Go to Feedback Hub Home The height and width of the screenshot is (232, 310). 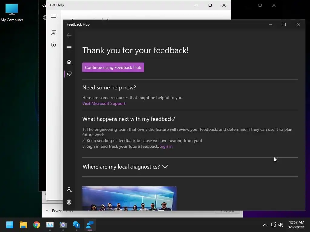coord(69,62)
